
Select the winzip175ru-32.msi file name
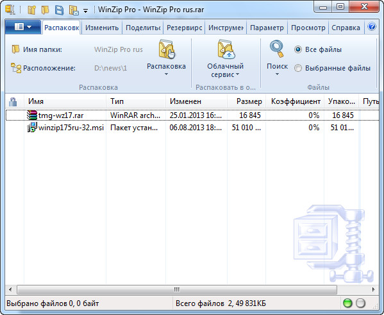click(x=71, y=128)
